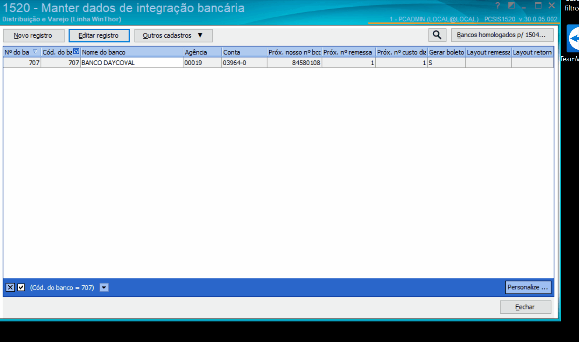Sort by Conta column header
This screenshot has height=342, width=579.
pos(244,52)
